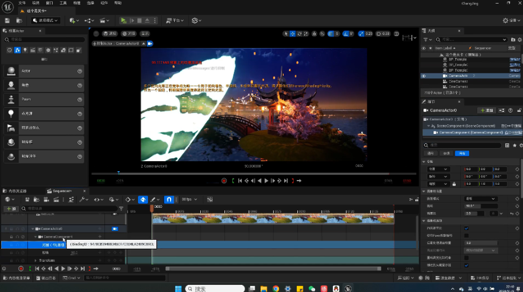Toggle the Sequencer snapping magnet button

[x=169, y=200]
